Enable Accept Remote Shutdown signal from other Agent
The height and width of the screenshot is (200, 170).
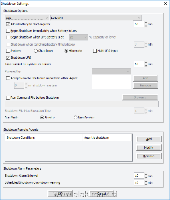coord(8,78)
